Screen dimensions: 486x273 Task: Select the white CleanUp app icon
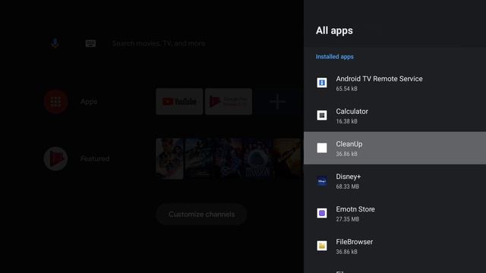(x=322, y=148)
